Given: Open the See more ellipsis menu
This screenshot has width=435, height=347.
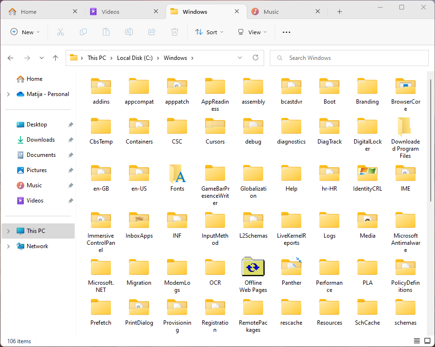Looking at the screenshot, I should coord(287,32).
